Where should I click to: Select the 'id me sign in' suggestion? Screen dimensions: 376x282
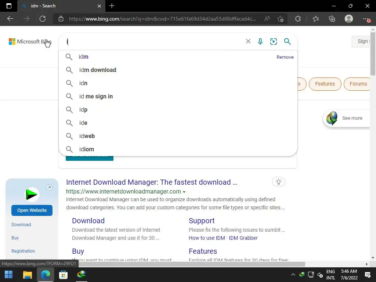point(178,97)
